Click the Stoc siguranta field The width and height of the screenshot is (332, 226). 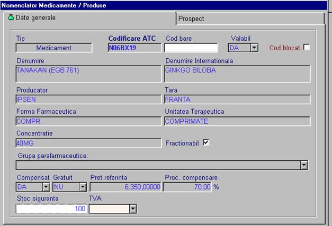coord(51,209)
